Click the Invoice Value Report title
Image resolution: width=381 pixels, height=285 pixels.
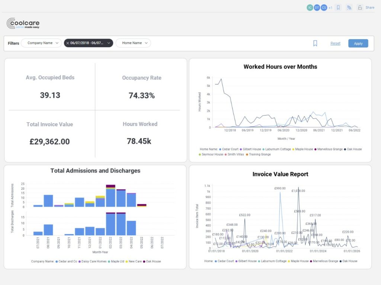[x=280, y=174]
